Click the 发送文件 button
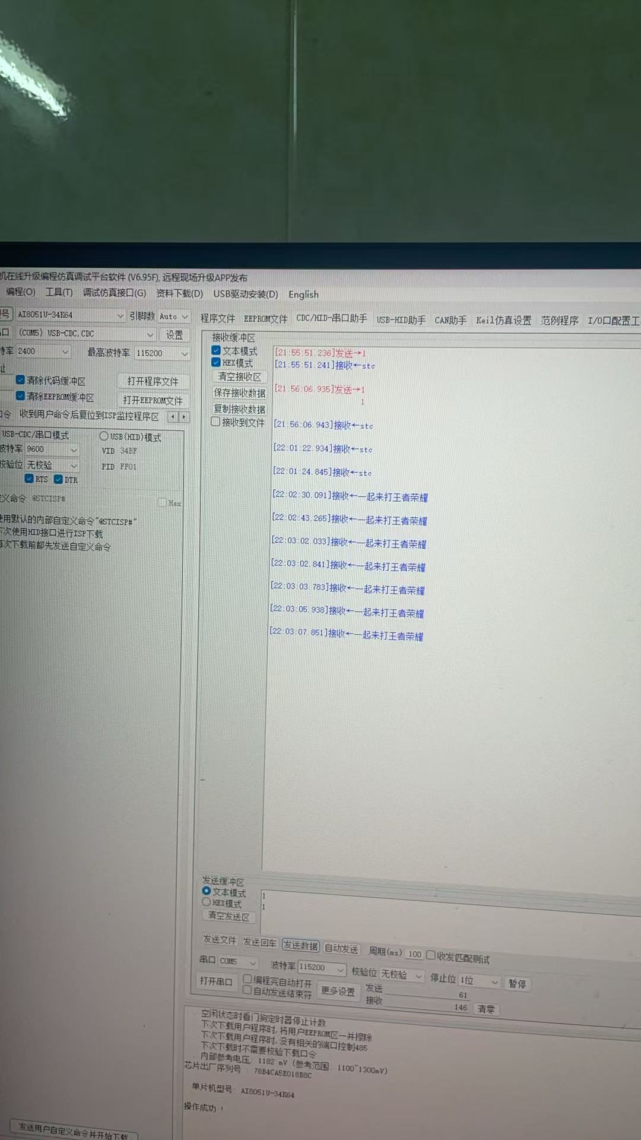The height and width of the screenshot is (1140, 641). pyautogui.click(x=220, y=940)
